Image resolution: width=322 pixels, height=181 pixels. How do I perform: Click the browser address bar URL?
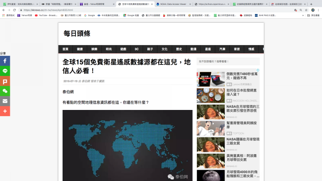pos(48,10)
